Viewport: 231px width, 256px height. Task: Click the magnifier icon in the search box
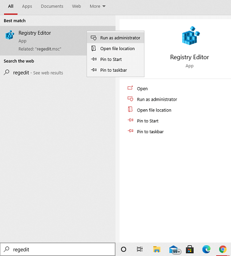[x=6, y=249]
